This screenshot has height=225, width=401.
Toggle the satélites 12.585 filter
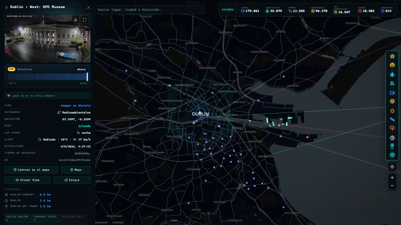click(x=296, y=10)
